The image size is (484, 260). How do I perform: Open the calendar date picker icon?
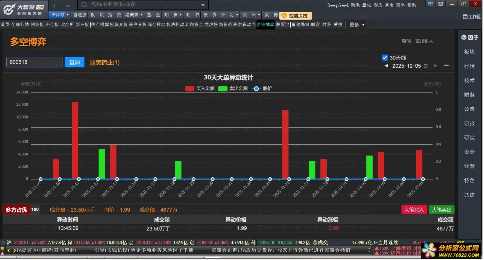point(426,66)
